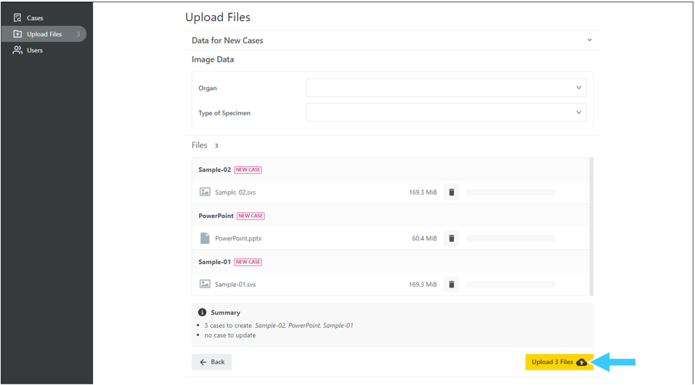This screenshot has height=385, width=695.
Task: Click the PowerPoint.pptx file name
Action: [x=238, y=238]
